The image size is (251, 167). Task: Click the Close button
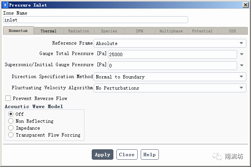pos(126,155)
